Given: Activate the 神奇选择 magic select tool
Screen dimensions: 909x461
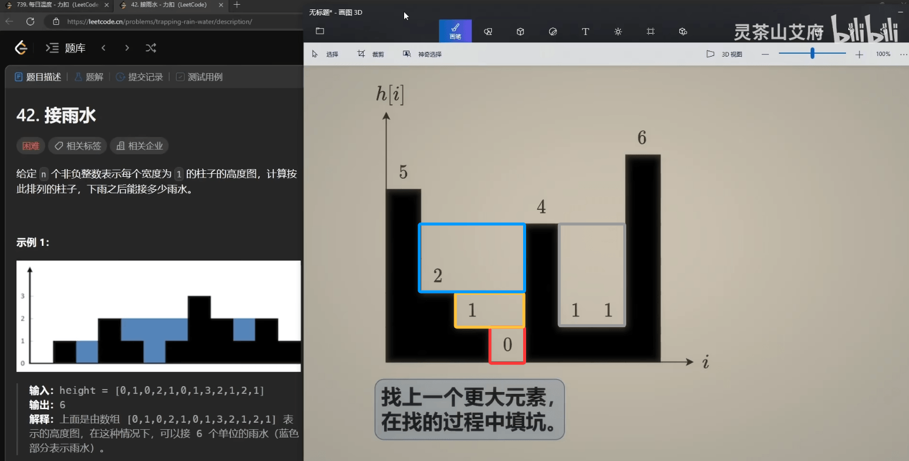Looking at the screenshot, I should (x=422, y=54).
